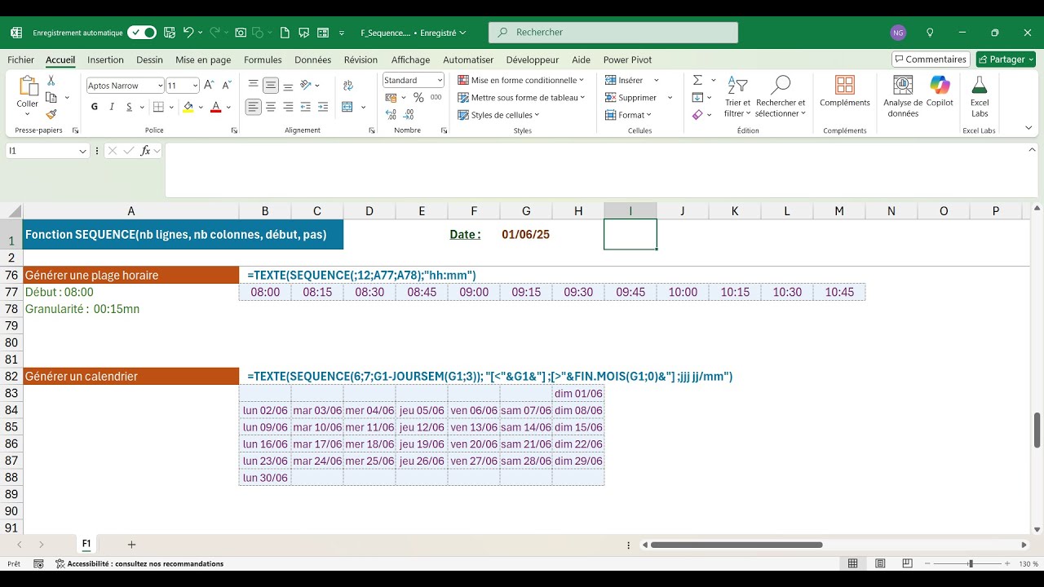Screen dimensions: 1044x587
Task: Click the lightbulb icon in the title bar
Action: [930, 33]
